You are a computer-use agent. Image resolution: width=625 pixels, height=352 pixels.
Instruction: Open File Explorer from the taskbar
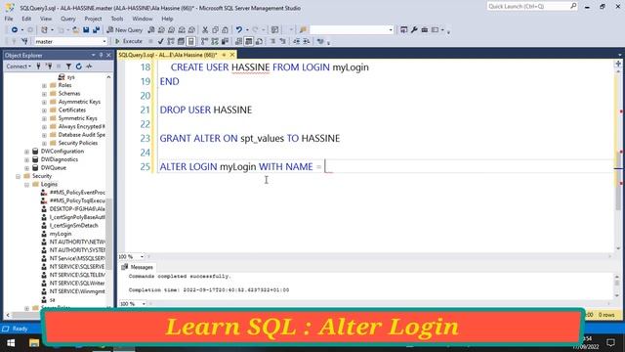pyautogui.click(x=34, y=343)
